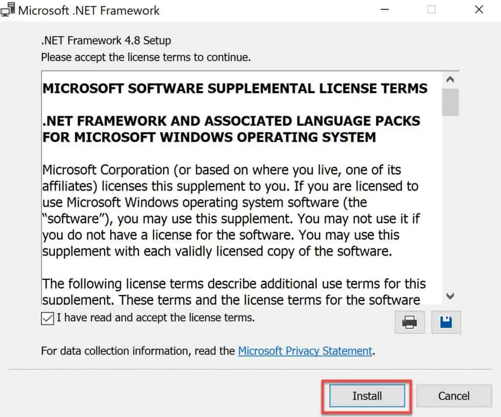Click the line 'The following license terms describe'

234,284
